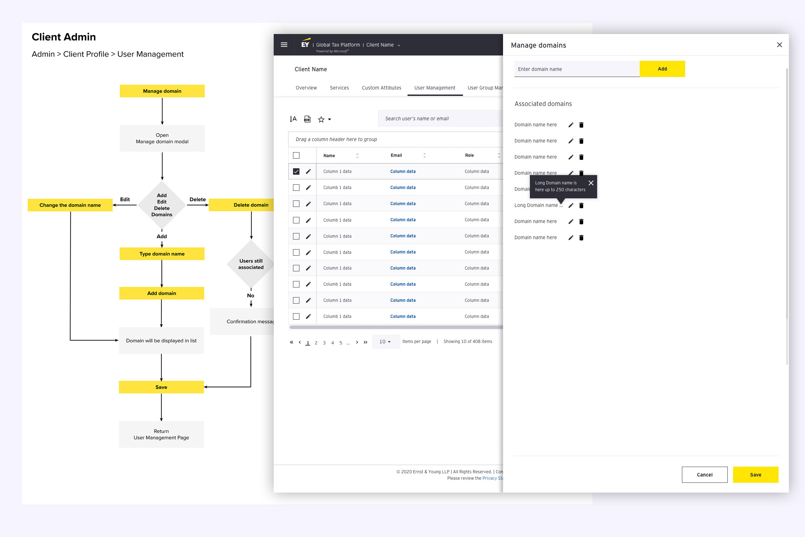Edit the first 'Domain name here' entry
This screenshot has height=537, width=805.
[x=571, y=125]
